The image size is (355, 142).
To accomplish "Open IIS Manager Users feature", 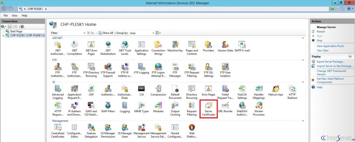I will pyautogui.click(x=125, y=131).
